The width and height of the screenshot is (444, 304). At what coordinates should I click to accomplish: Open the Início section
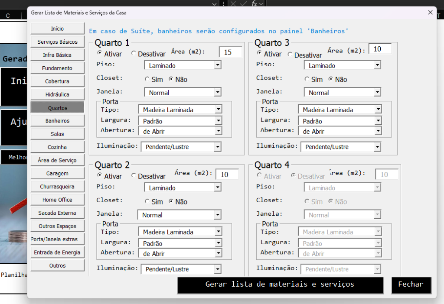point(57,29)
